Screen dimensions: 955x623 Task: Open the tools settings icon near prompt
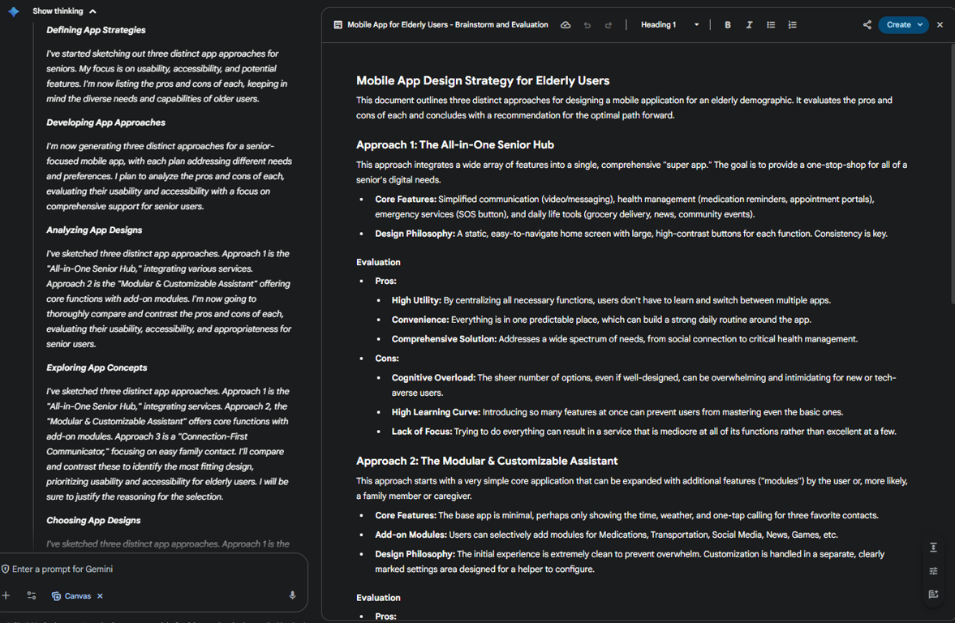click(x=32, y=595)
